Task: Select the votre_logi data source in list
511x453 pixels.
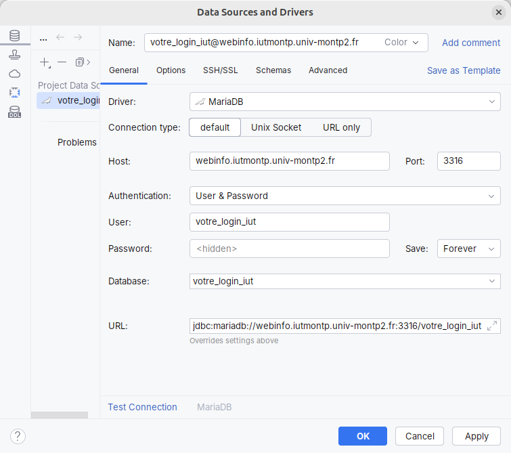Action: [68, 100]
